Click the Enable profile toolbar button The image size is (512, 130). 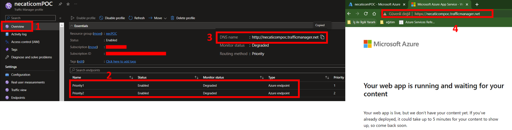click(x=84, y=18)
